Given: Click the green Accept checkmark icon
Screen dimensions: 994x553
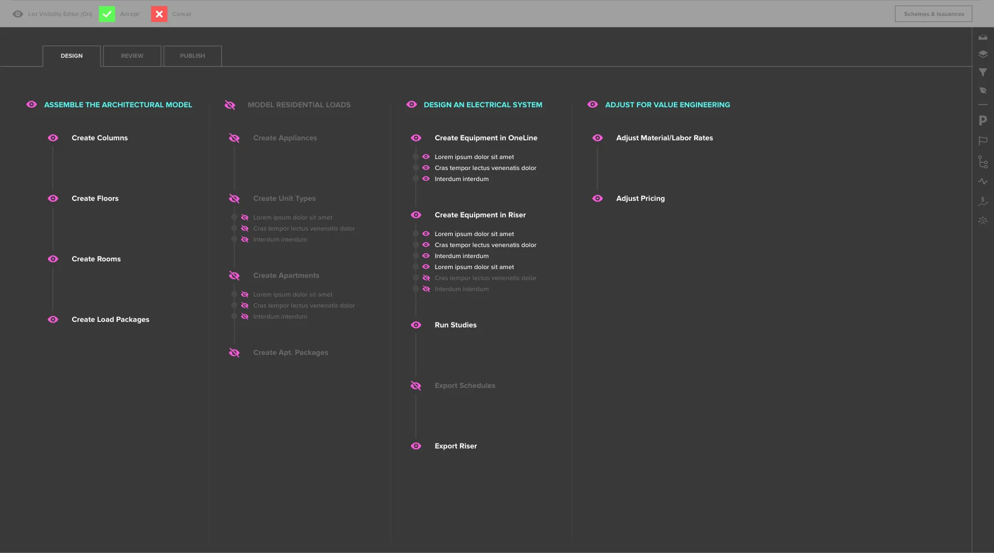Looking at the screenshot, I should pyautogui.click(x=107, y=14).
